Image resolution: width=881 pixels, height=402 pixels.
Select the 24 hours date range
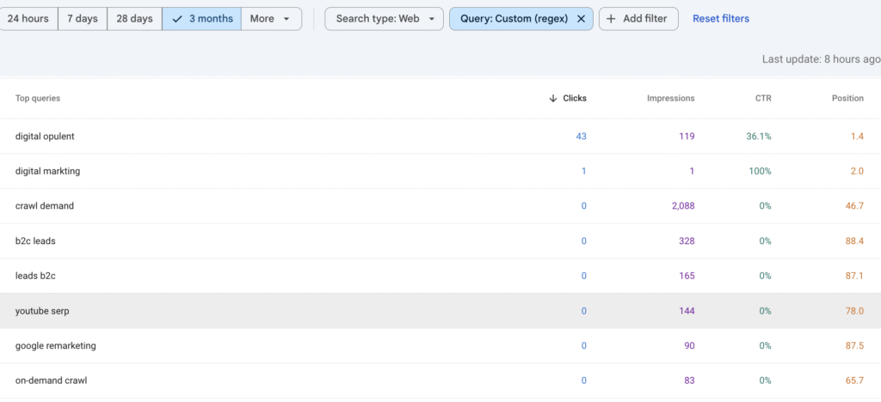point(28,19)
